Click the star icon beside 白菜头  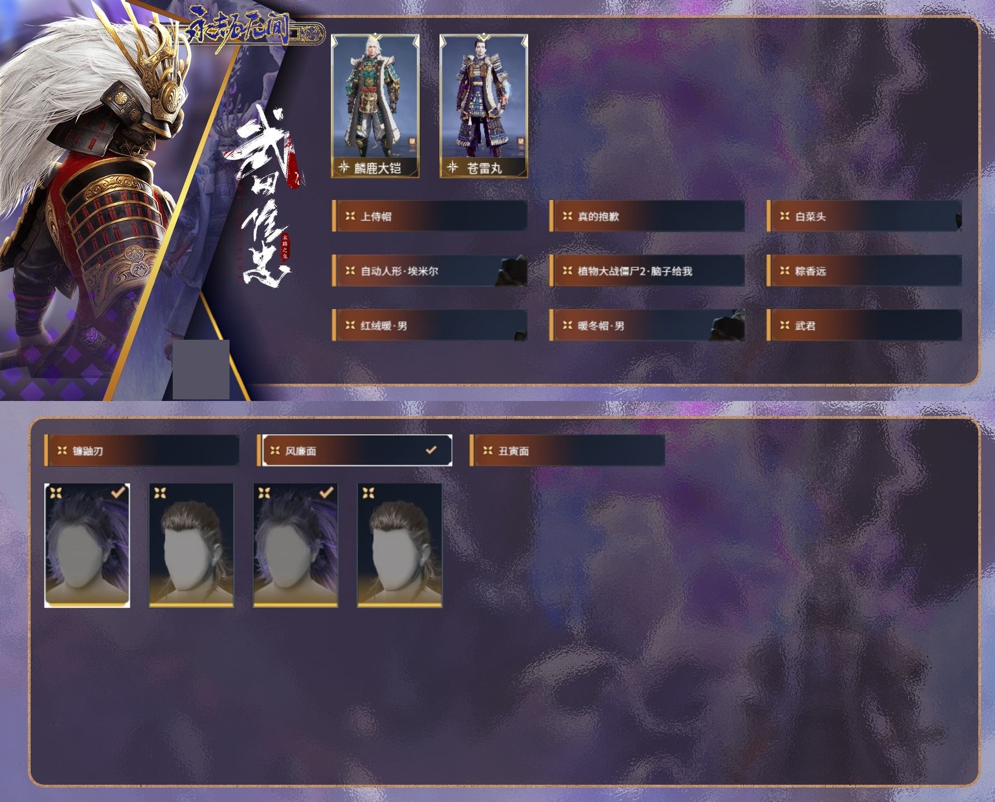(784, 216)
